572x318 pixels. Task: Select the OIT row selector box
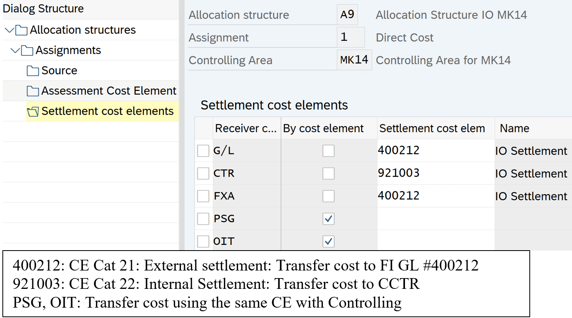pyautogui.click(x=203, y=241)
